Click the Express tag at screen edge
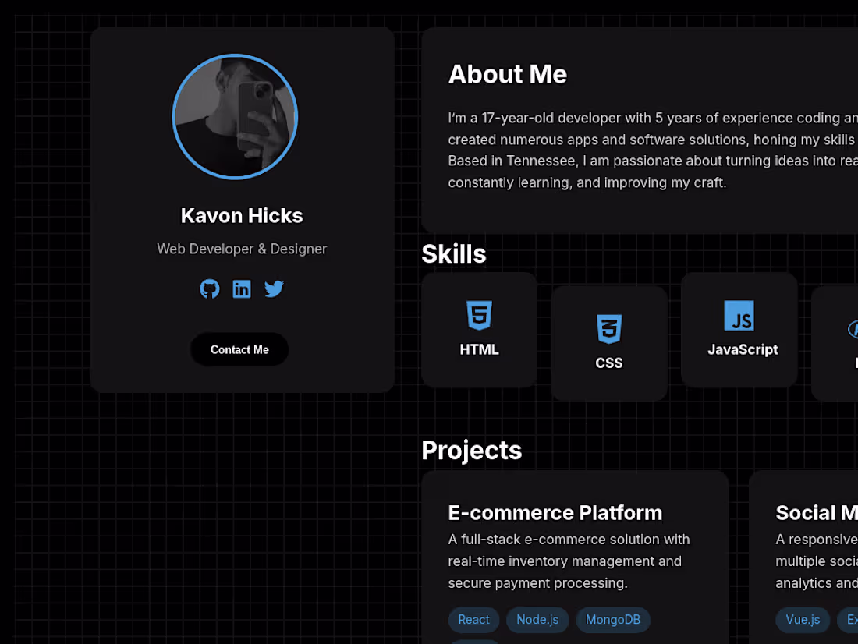This screenshot has height=644, width=858. 851,620
